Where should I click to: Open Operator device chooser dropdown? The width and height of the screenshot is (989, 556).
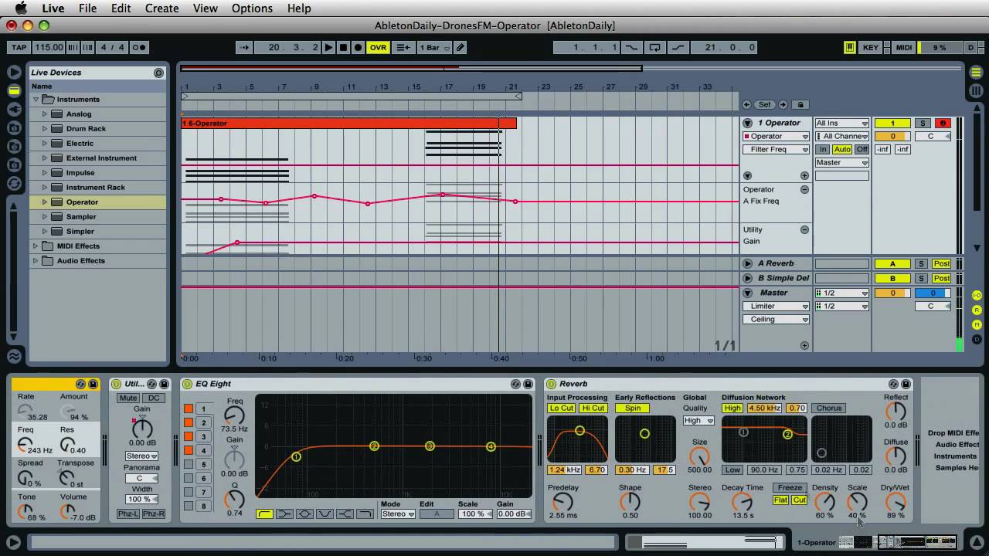pyautogui.click(x=776, y=137)
